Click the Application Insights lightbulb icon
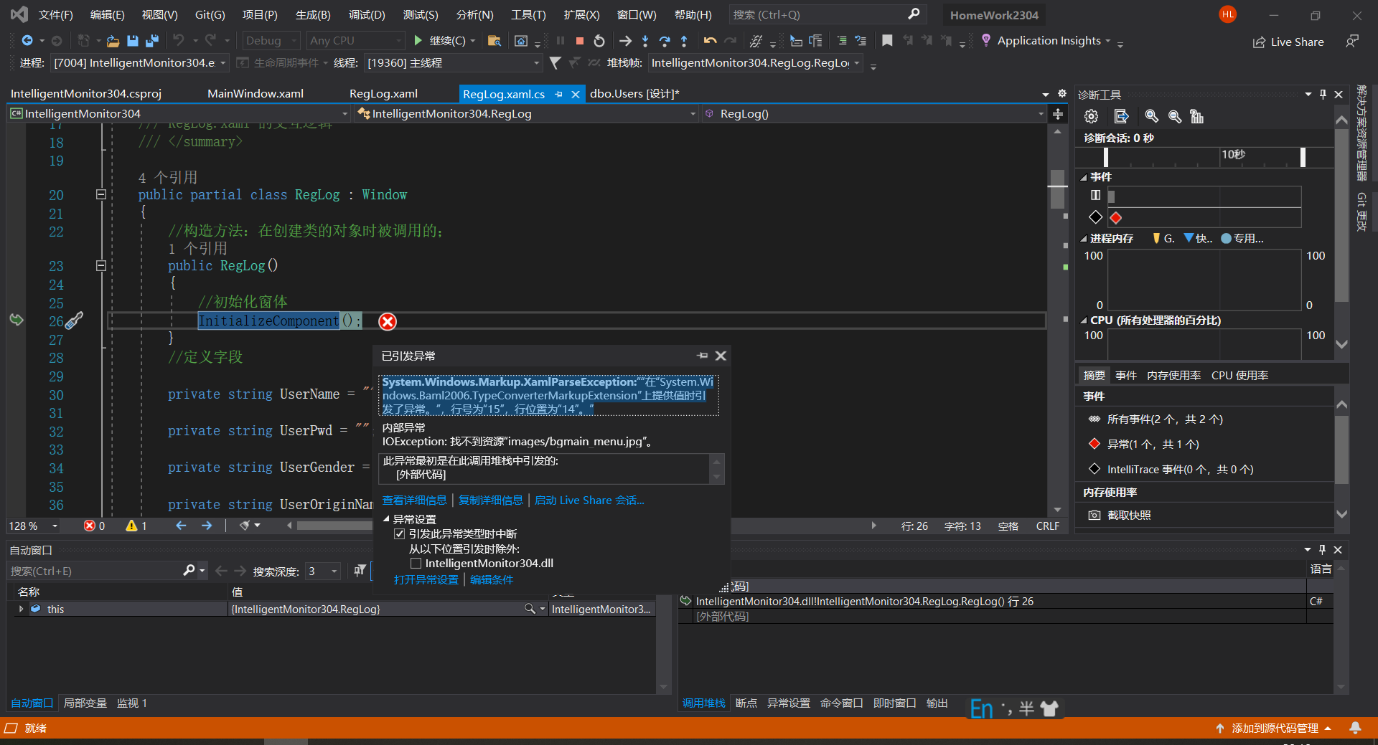 coord(986,40)
